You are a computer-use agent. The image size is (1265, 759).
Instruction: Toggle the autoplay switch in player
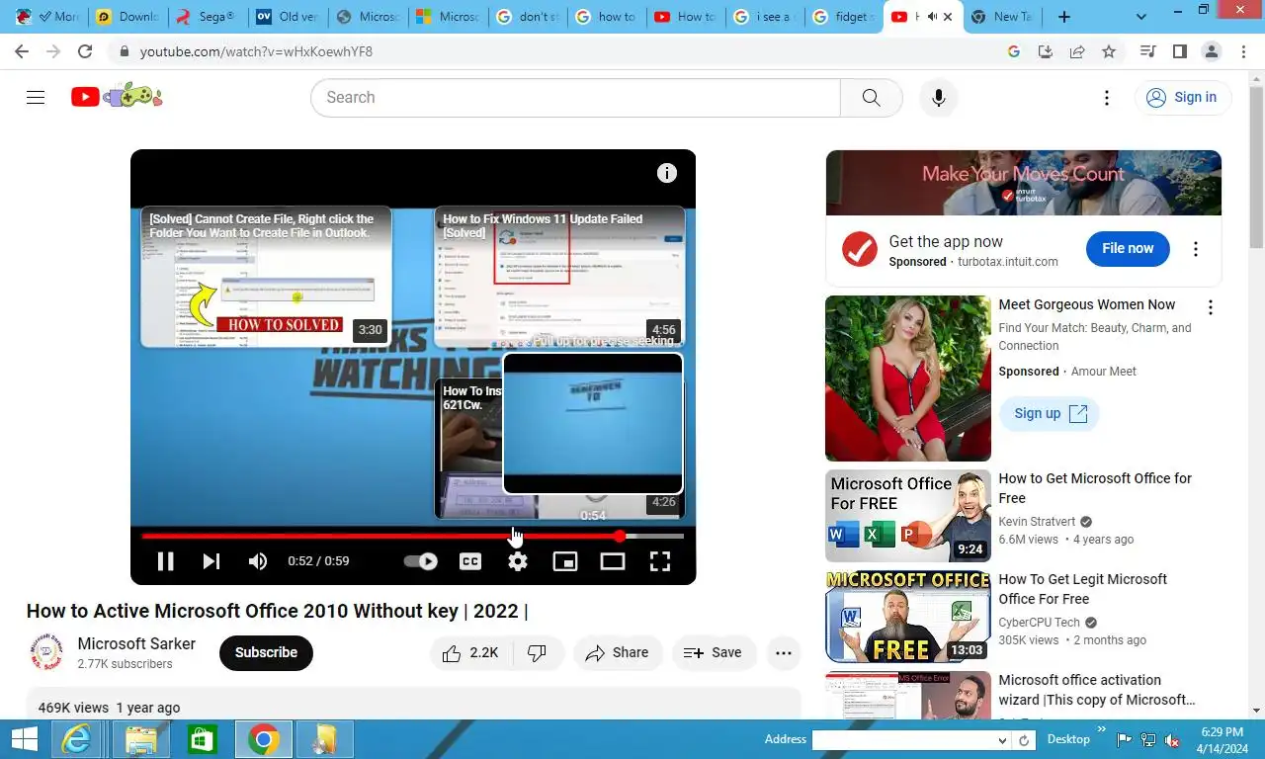point(421,561)
